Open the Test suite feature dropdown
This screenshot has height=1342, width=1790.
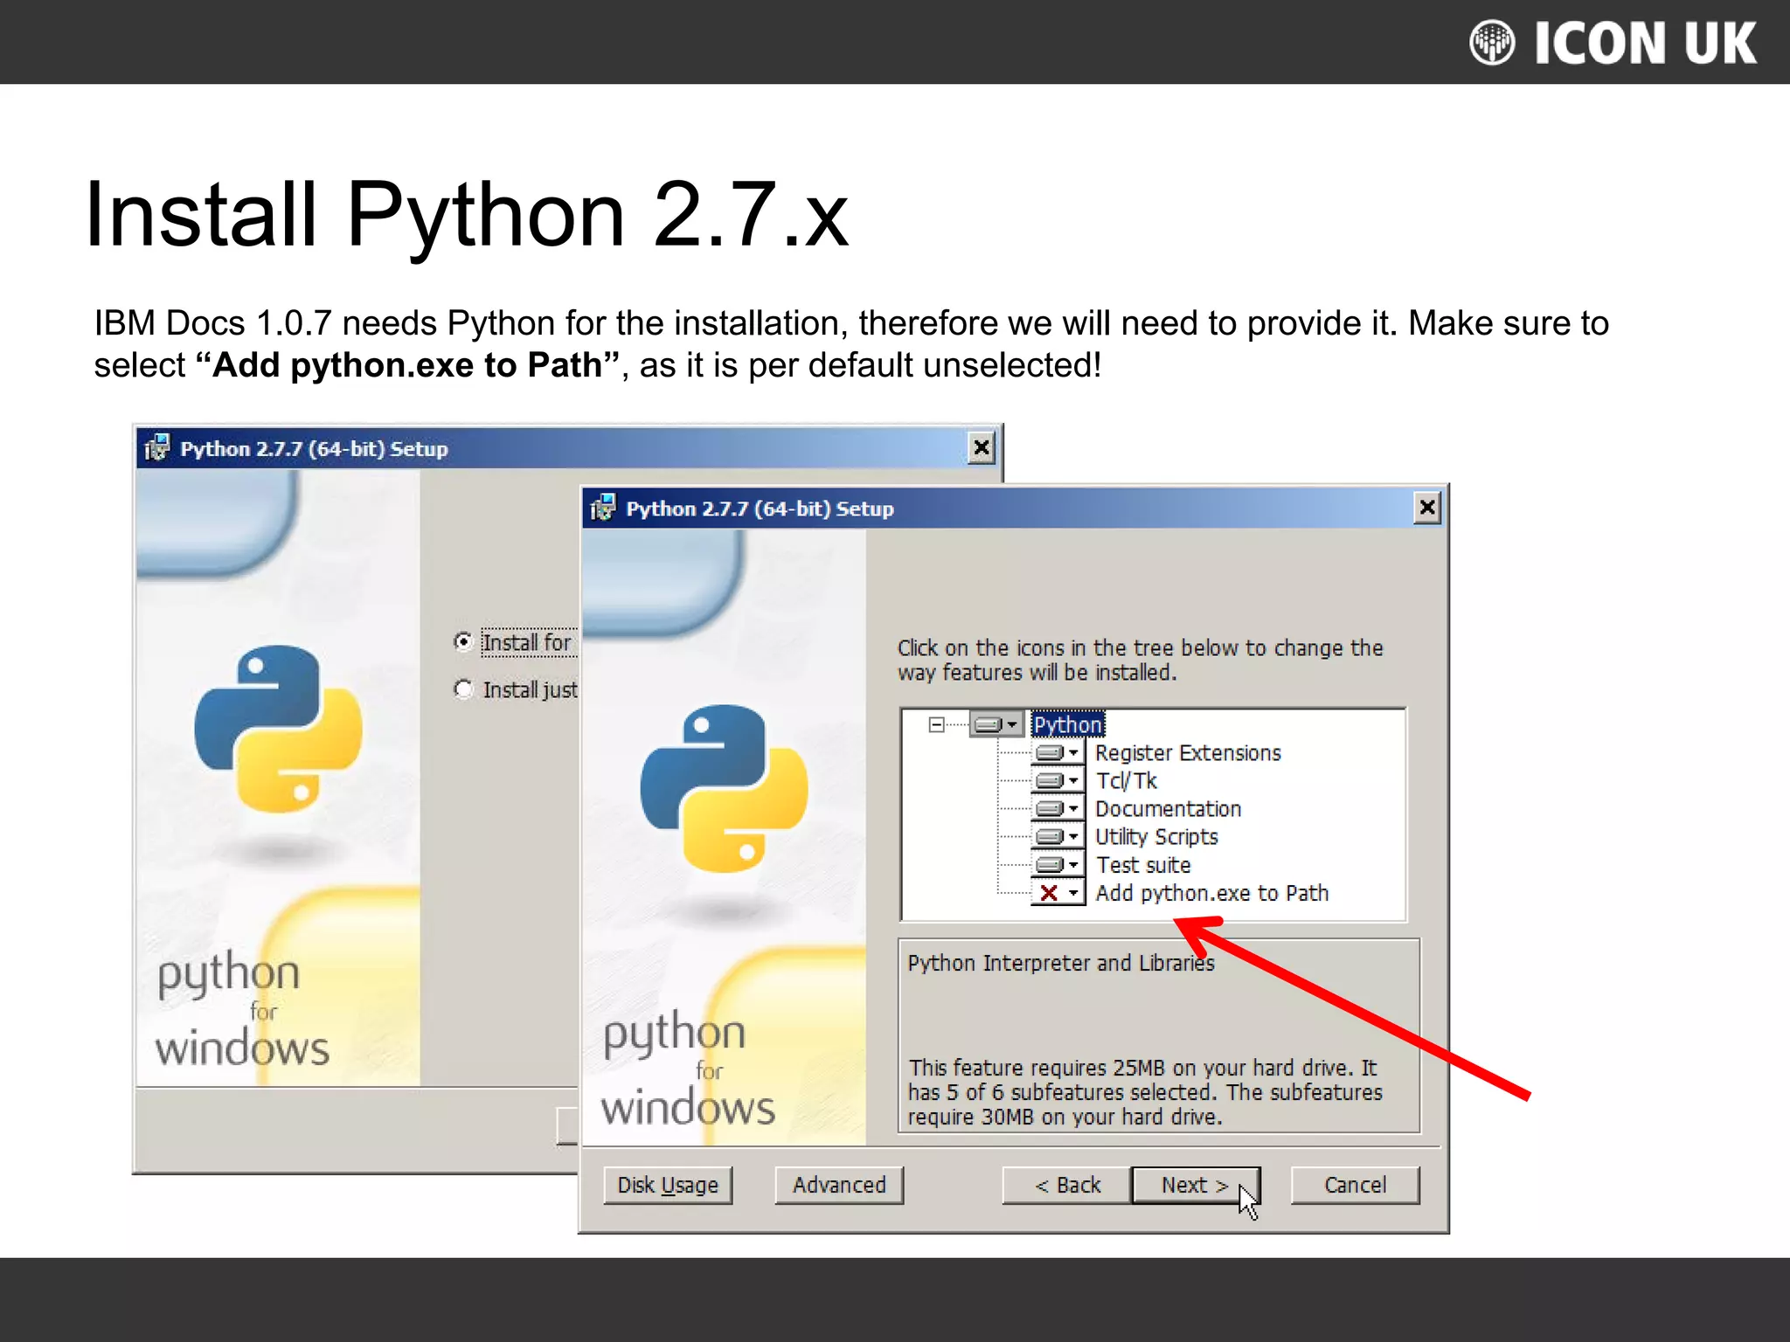1058,864
